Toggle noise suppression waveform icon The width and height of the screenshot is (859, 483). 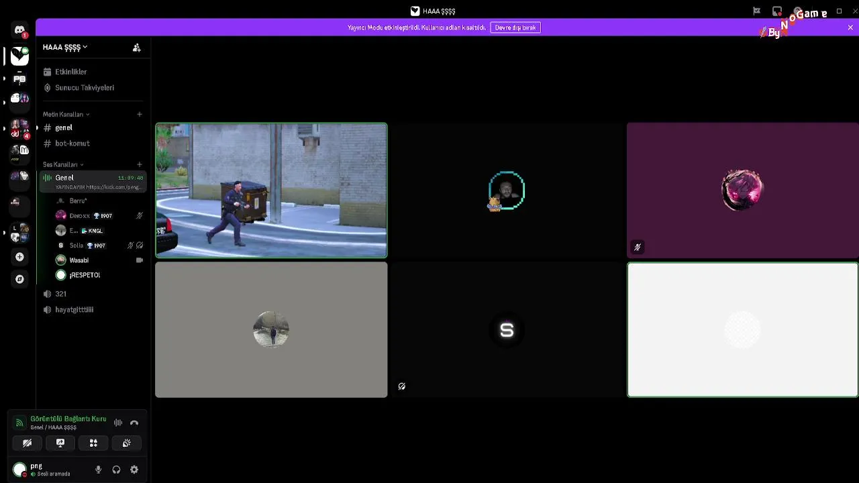[118, 423]
